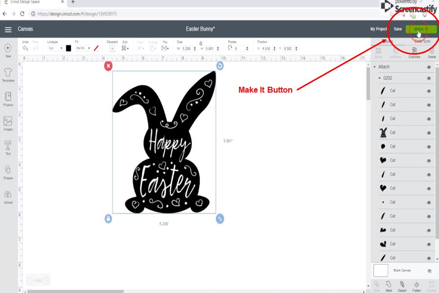Screen dimensions: 439x293
Task: Open the Shapes tool
Action: (8, 172)
